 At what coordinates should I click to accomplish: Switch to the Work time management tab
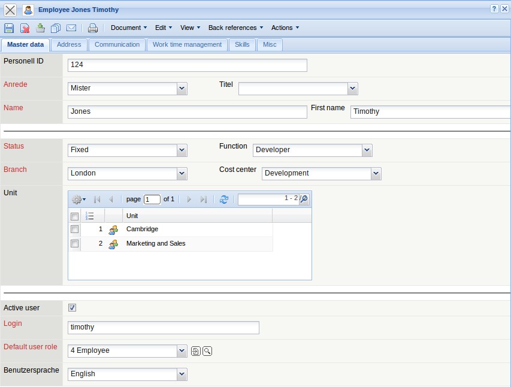187,45
